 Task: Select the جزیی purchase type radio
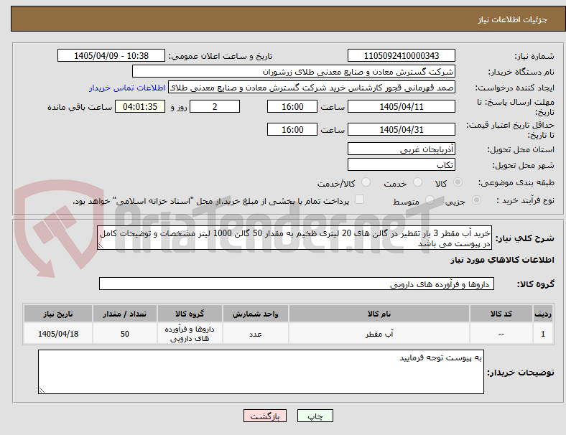click(x=476, y=200)
